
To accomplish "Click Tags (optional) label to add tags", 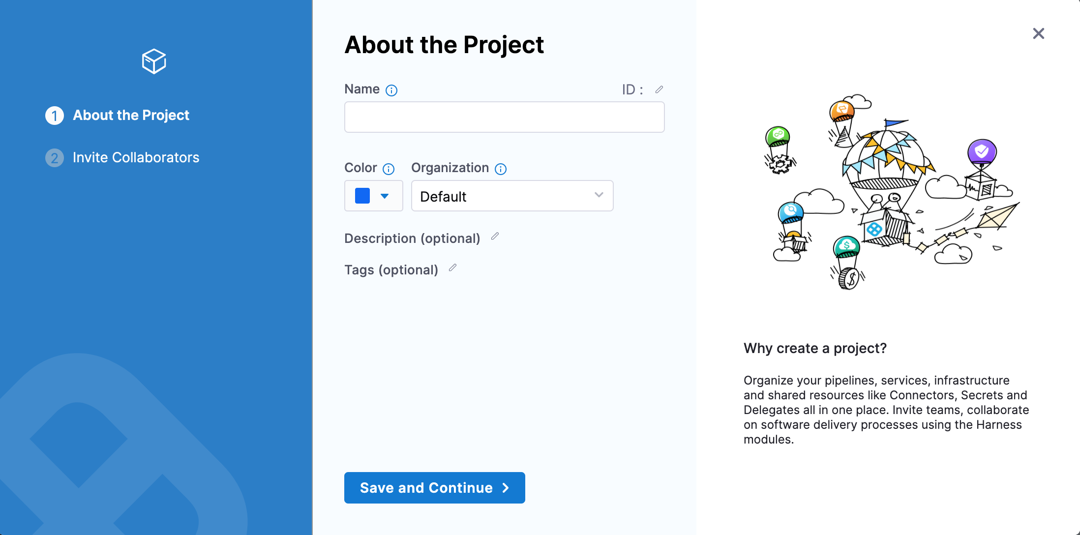I will (391, 270).
